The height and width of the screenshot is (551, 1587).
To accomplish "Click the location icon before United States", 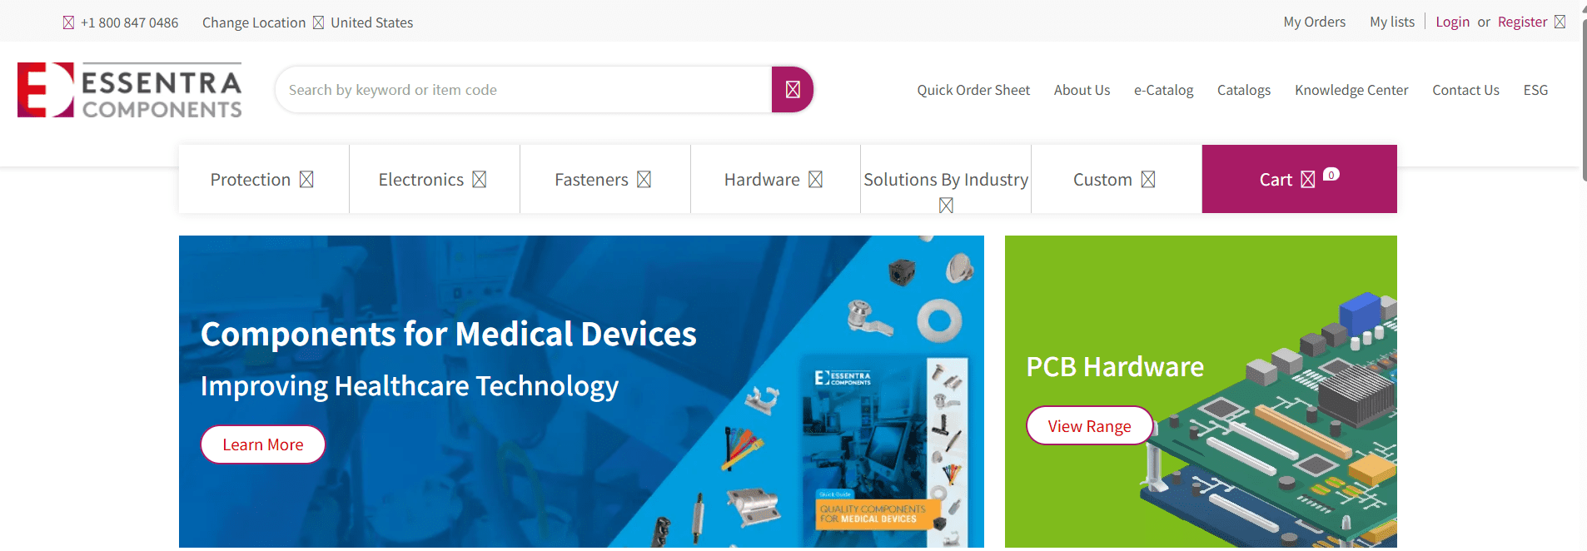I will coord(318,22).
